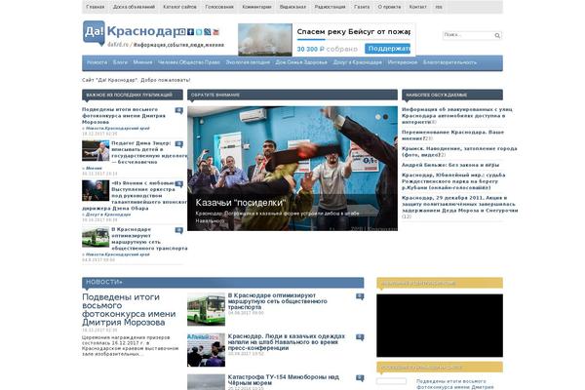585x390 pixels.
Task: Open Андрей Бильжо: Без закона и игры
Action: pos(450,165)
